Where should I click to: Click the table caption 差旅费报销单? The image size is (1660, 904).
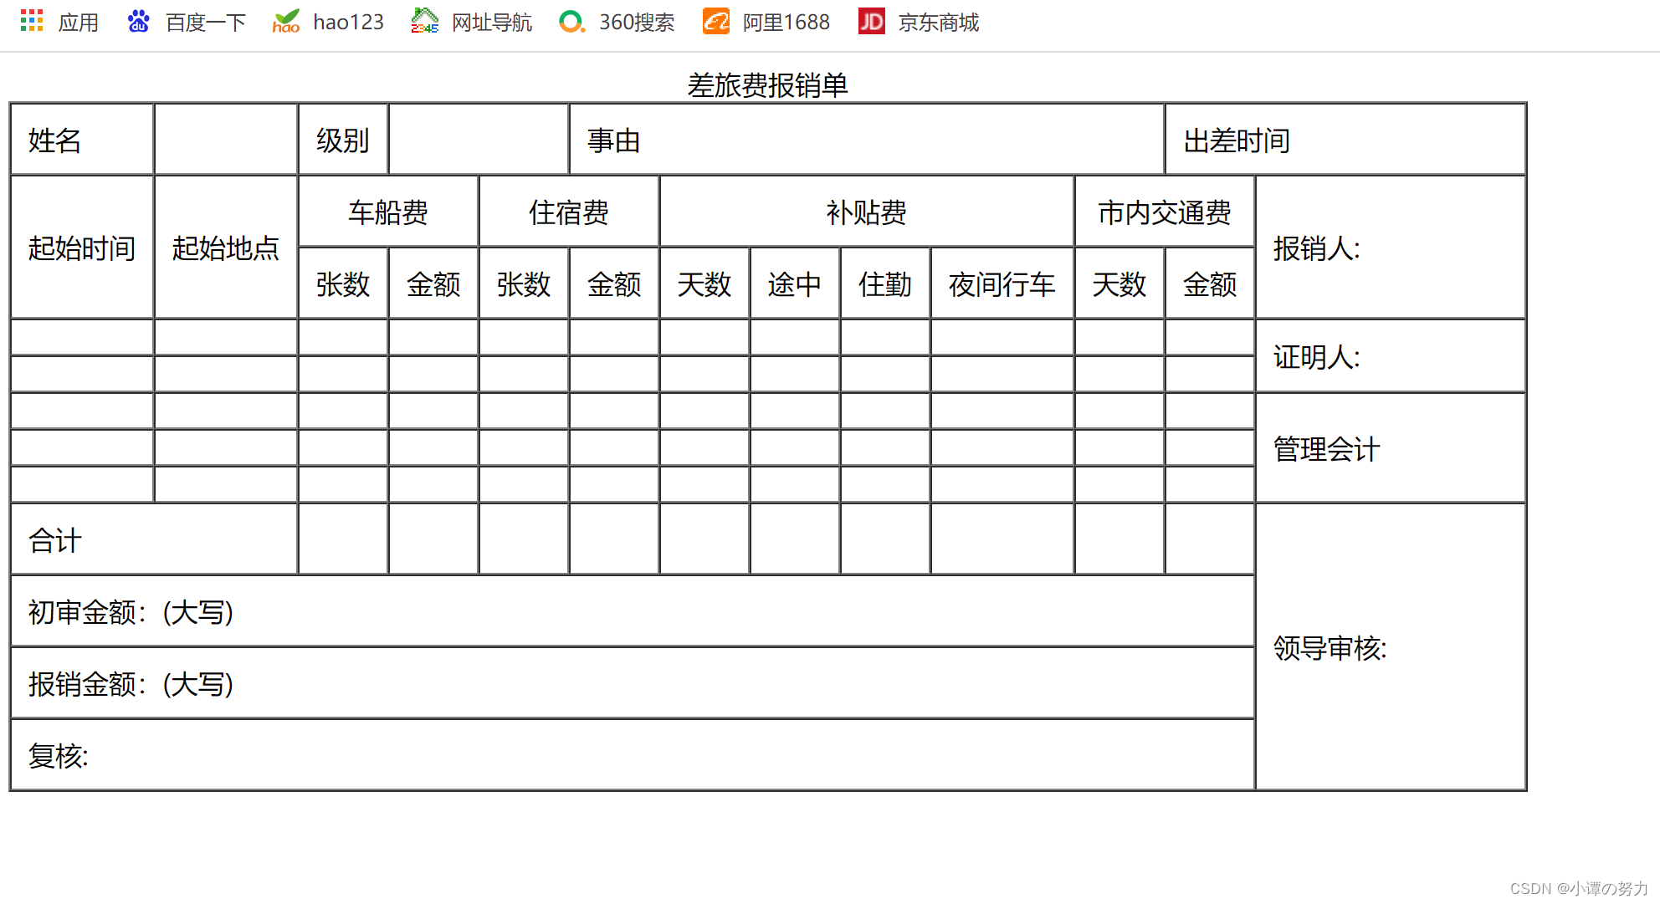coord(767,85)
